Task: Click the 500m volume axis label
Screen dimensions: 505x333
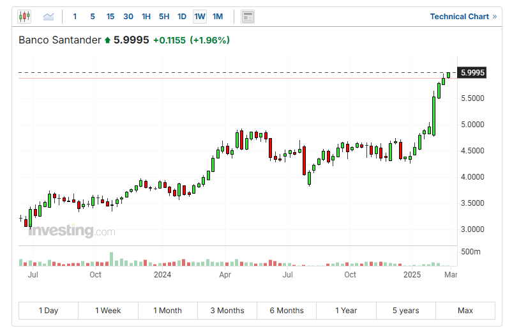Action: point(471,251)
